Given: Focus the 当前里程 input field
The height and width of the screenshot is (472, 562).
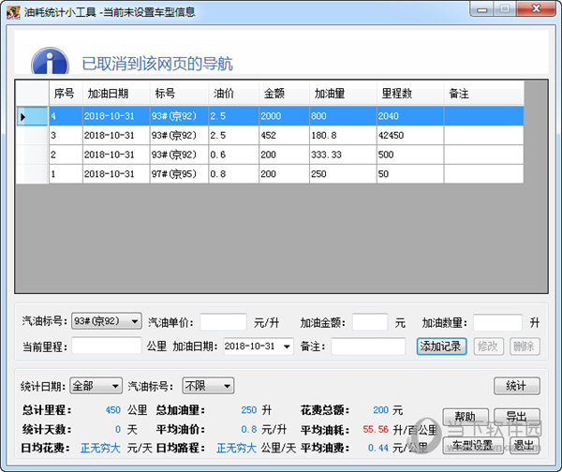Looking at the screenshot, I should click(107, 347).
